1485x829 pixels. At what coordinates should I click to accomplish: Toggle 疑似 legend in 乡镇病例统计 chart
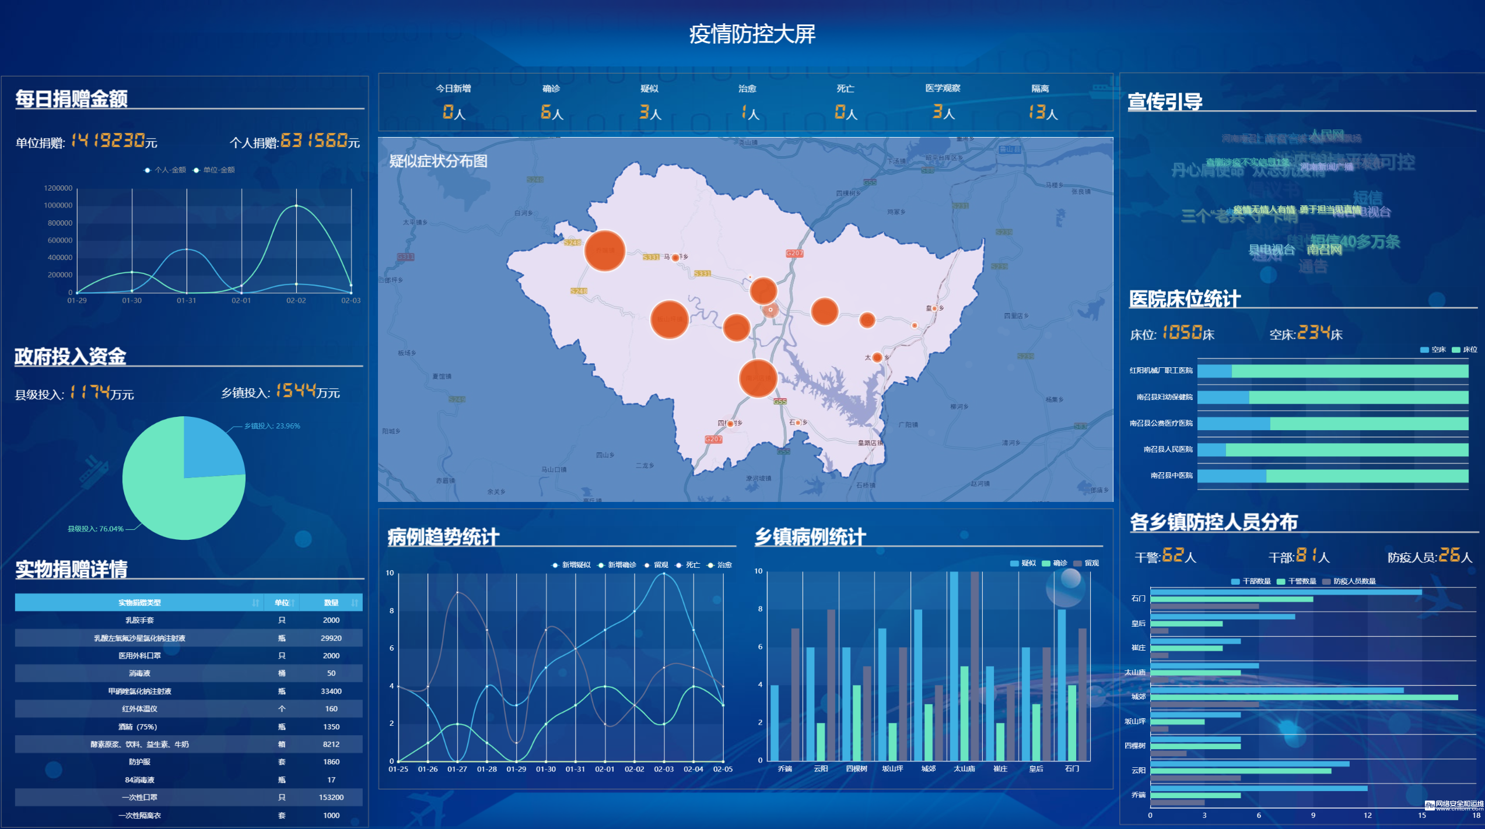coord(1023,563)
